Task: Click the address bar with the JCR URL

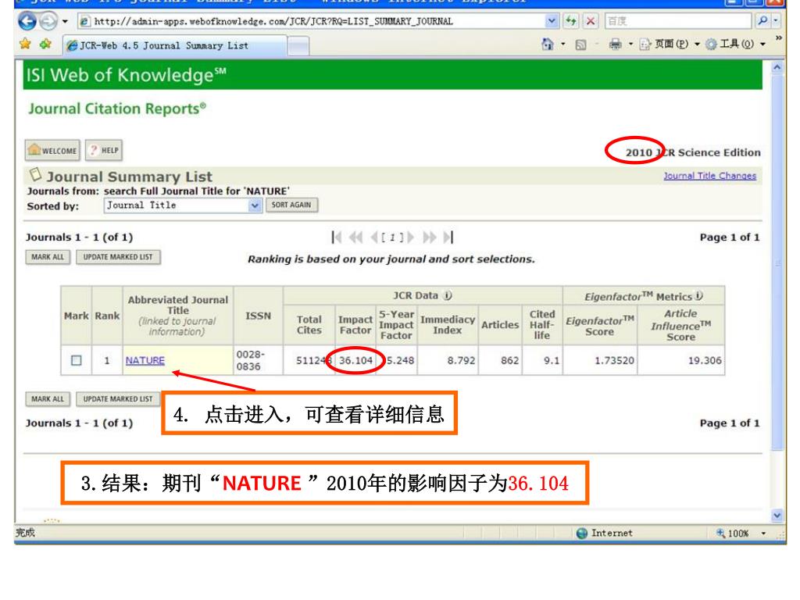Action: [x=312, y=21]
